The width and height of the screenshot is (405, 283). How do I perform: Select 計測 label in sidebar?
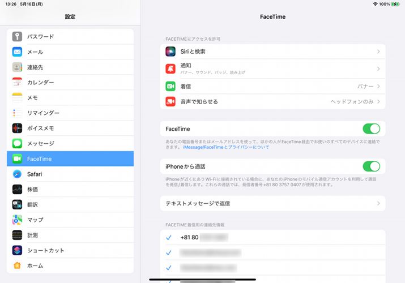click(x=32, y=235)
